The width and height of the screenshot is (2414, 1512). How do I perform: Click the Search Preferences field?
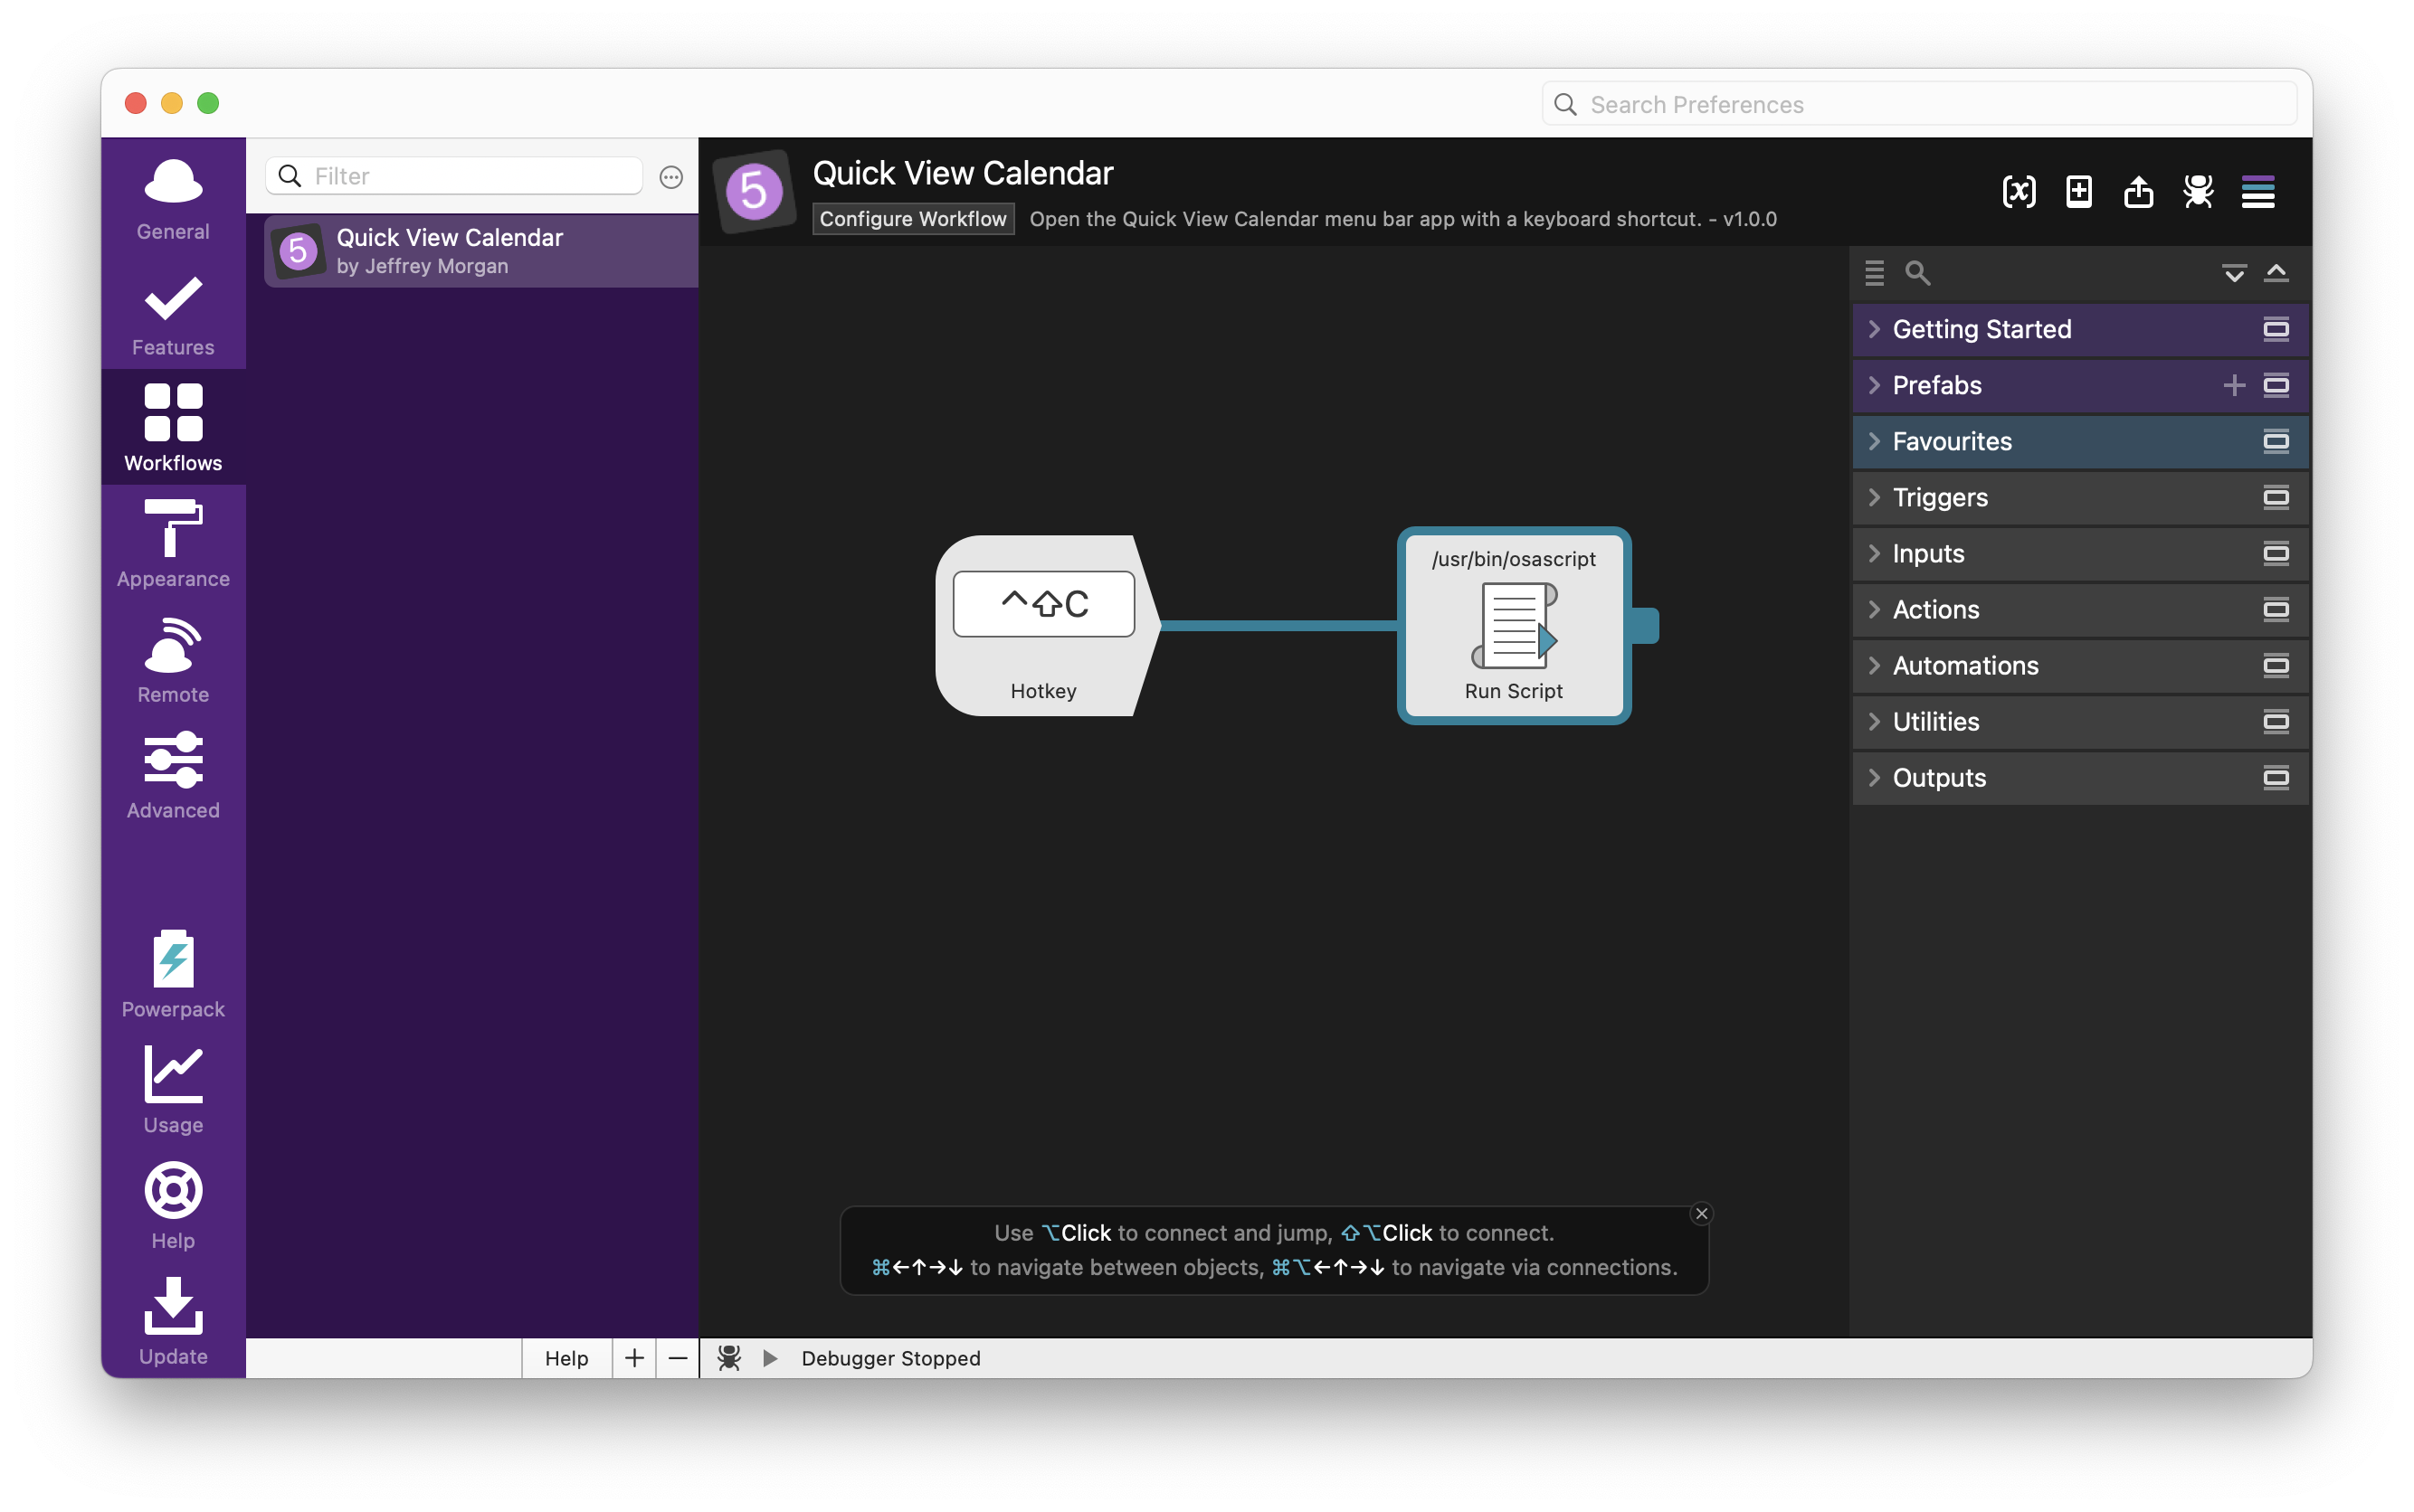pos(1919,104)
